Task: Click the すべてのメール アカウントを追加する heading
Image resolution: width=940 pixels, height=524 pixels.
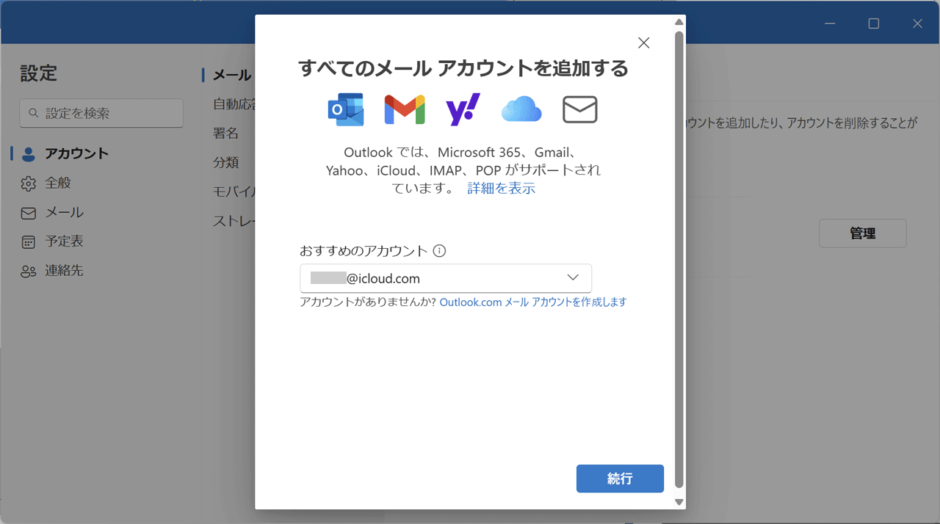Action: click(463, 69)
